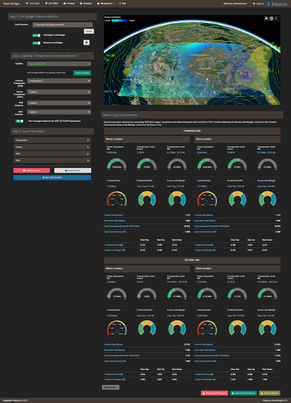Download the XLS report

[243, 393]
